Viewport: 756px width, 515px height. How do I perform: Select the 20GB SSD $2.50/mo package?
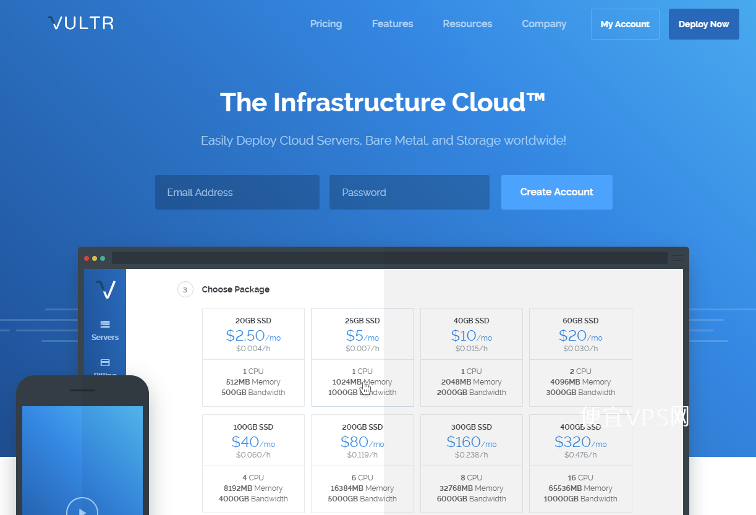pyautogui.click(x=253, y=357)
